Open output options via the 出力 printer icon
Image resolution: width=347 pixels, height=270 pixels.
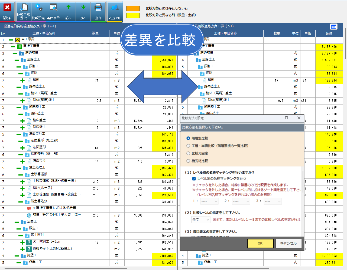coord(98,11)
